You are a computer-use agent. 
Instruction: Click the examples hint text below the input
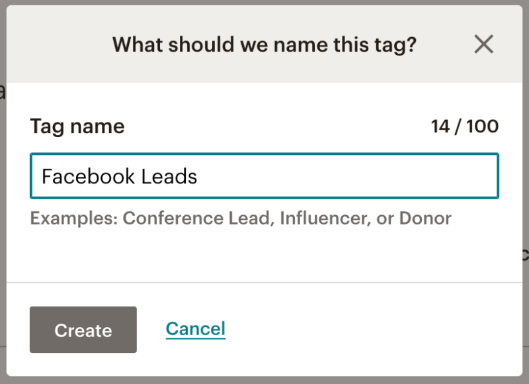[239, 218]
